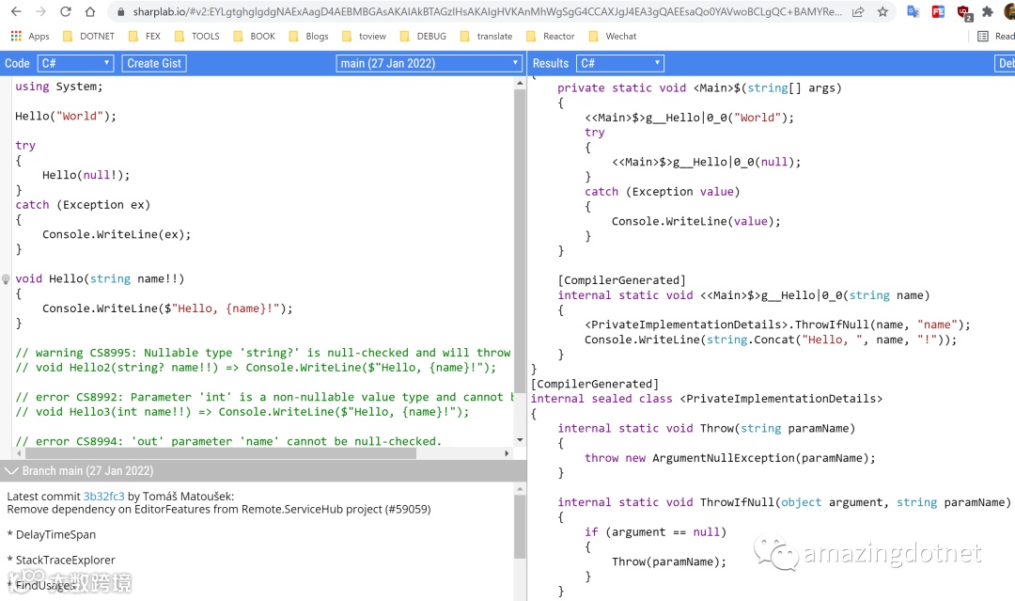Open the Blogs bookmarks folder

pos(309,37)
